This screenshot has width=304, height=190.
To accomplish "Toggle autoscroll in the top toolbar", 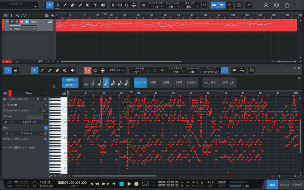I will click(222, 5).
